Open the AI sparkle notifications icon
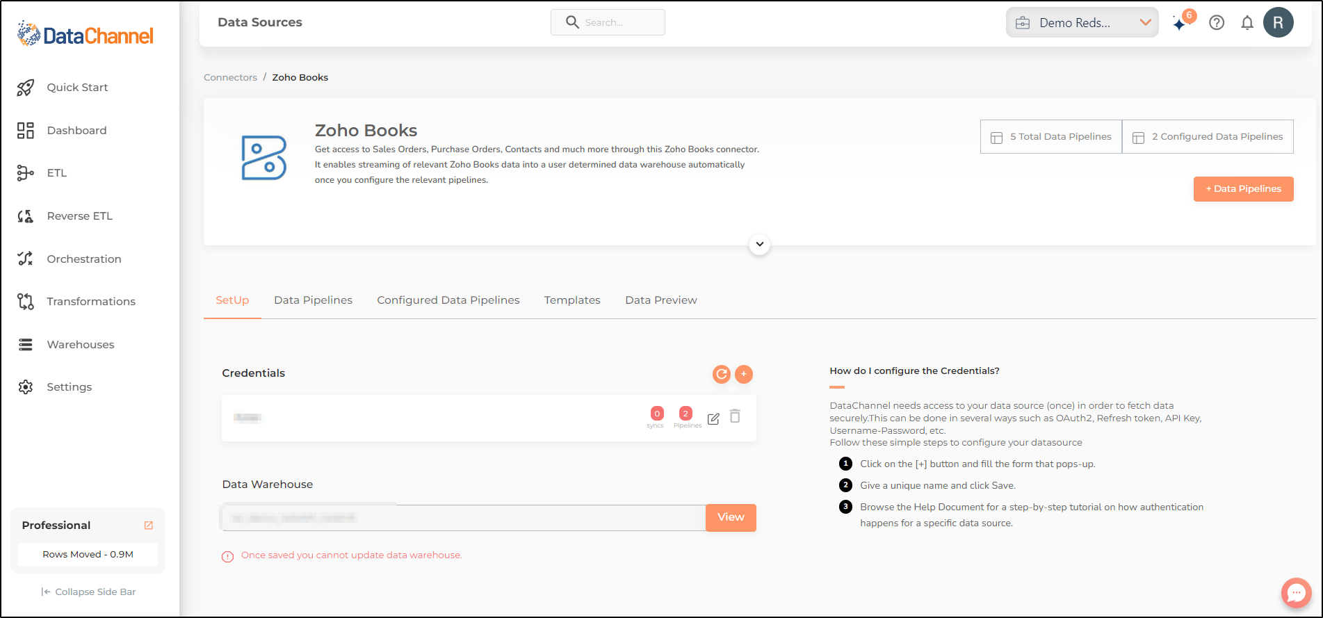The image size is (1323, 618). pos(1180,24)
